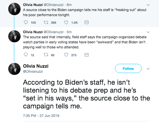Open more options chevron on 8m tweet
The height and width of the screenshot is (122, 159).
[148, 5]
